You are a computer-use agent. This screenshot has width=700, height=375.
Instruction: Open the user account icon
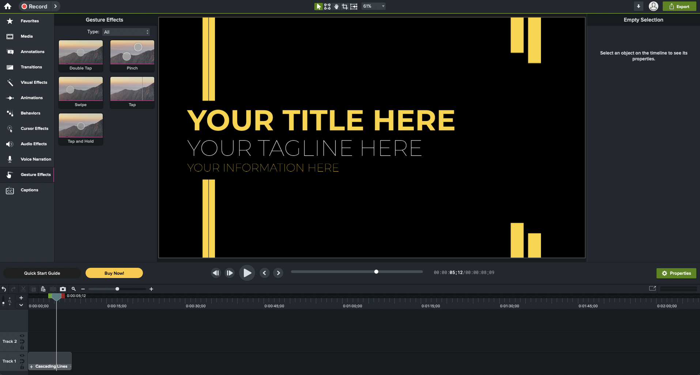click(654, 6)
